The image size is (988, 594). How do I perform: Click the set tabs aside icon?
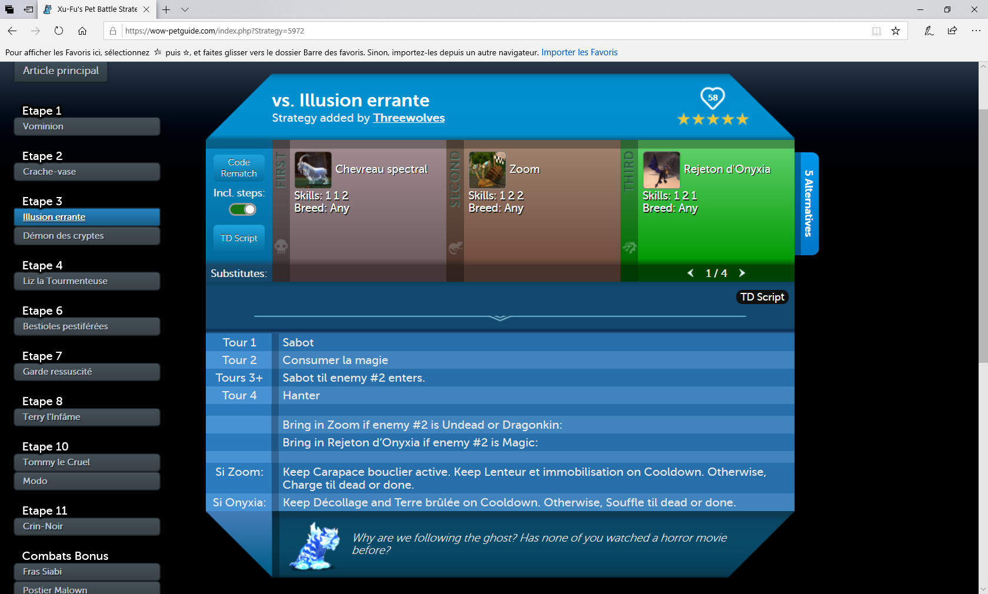pyautogui.click(x=28, y=9)
